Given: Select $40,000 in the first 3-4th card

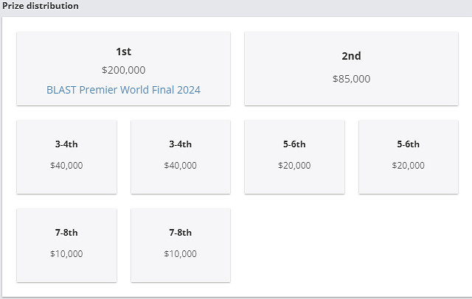Looking at the screenshot, I should click(66, 166).
